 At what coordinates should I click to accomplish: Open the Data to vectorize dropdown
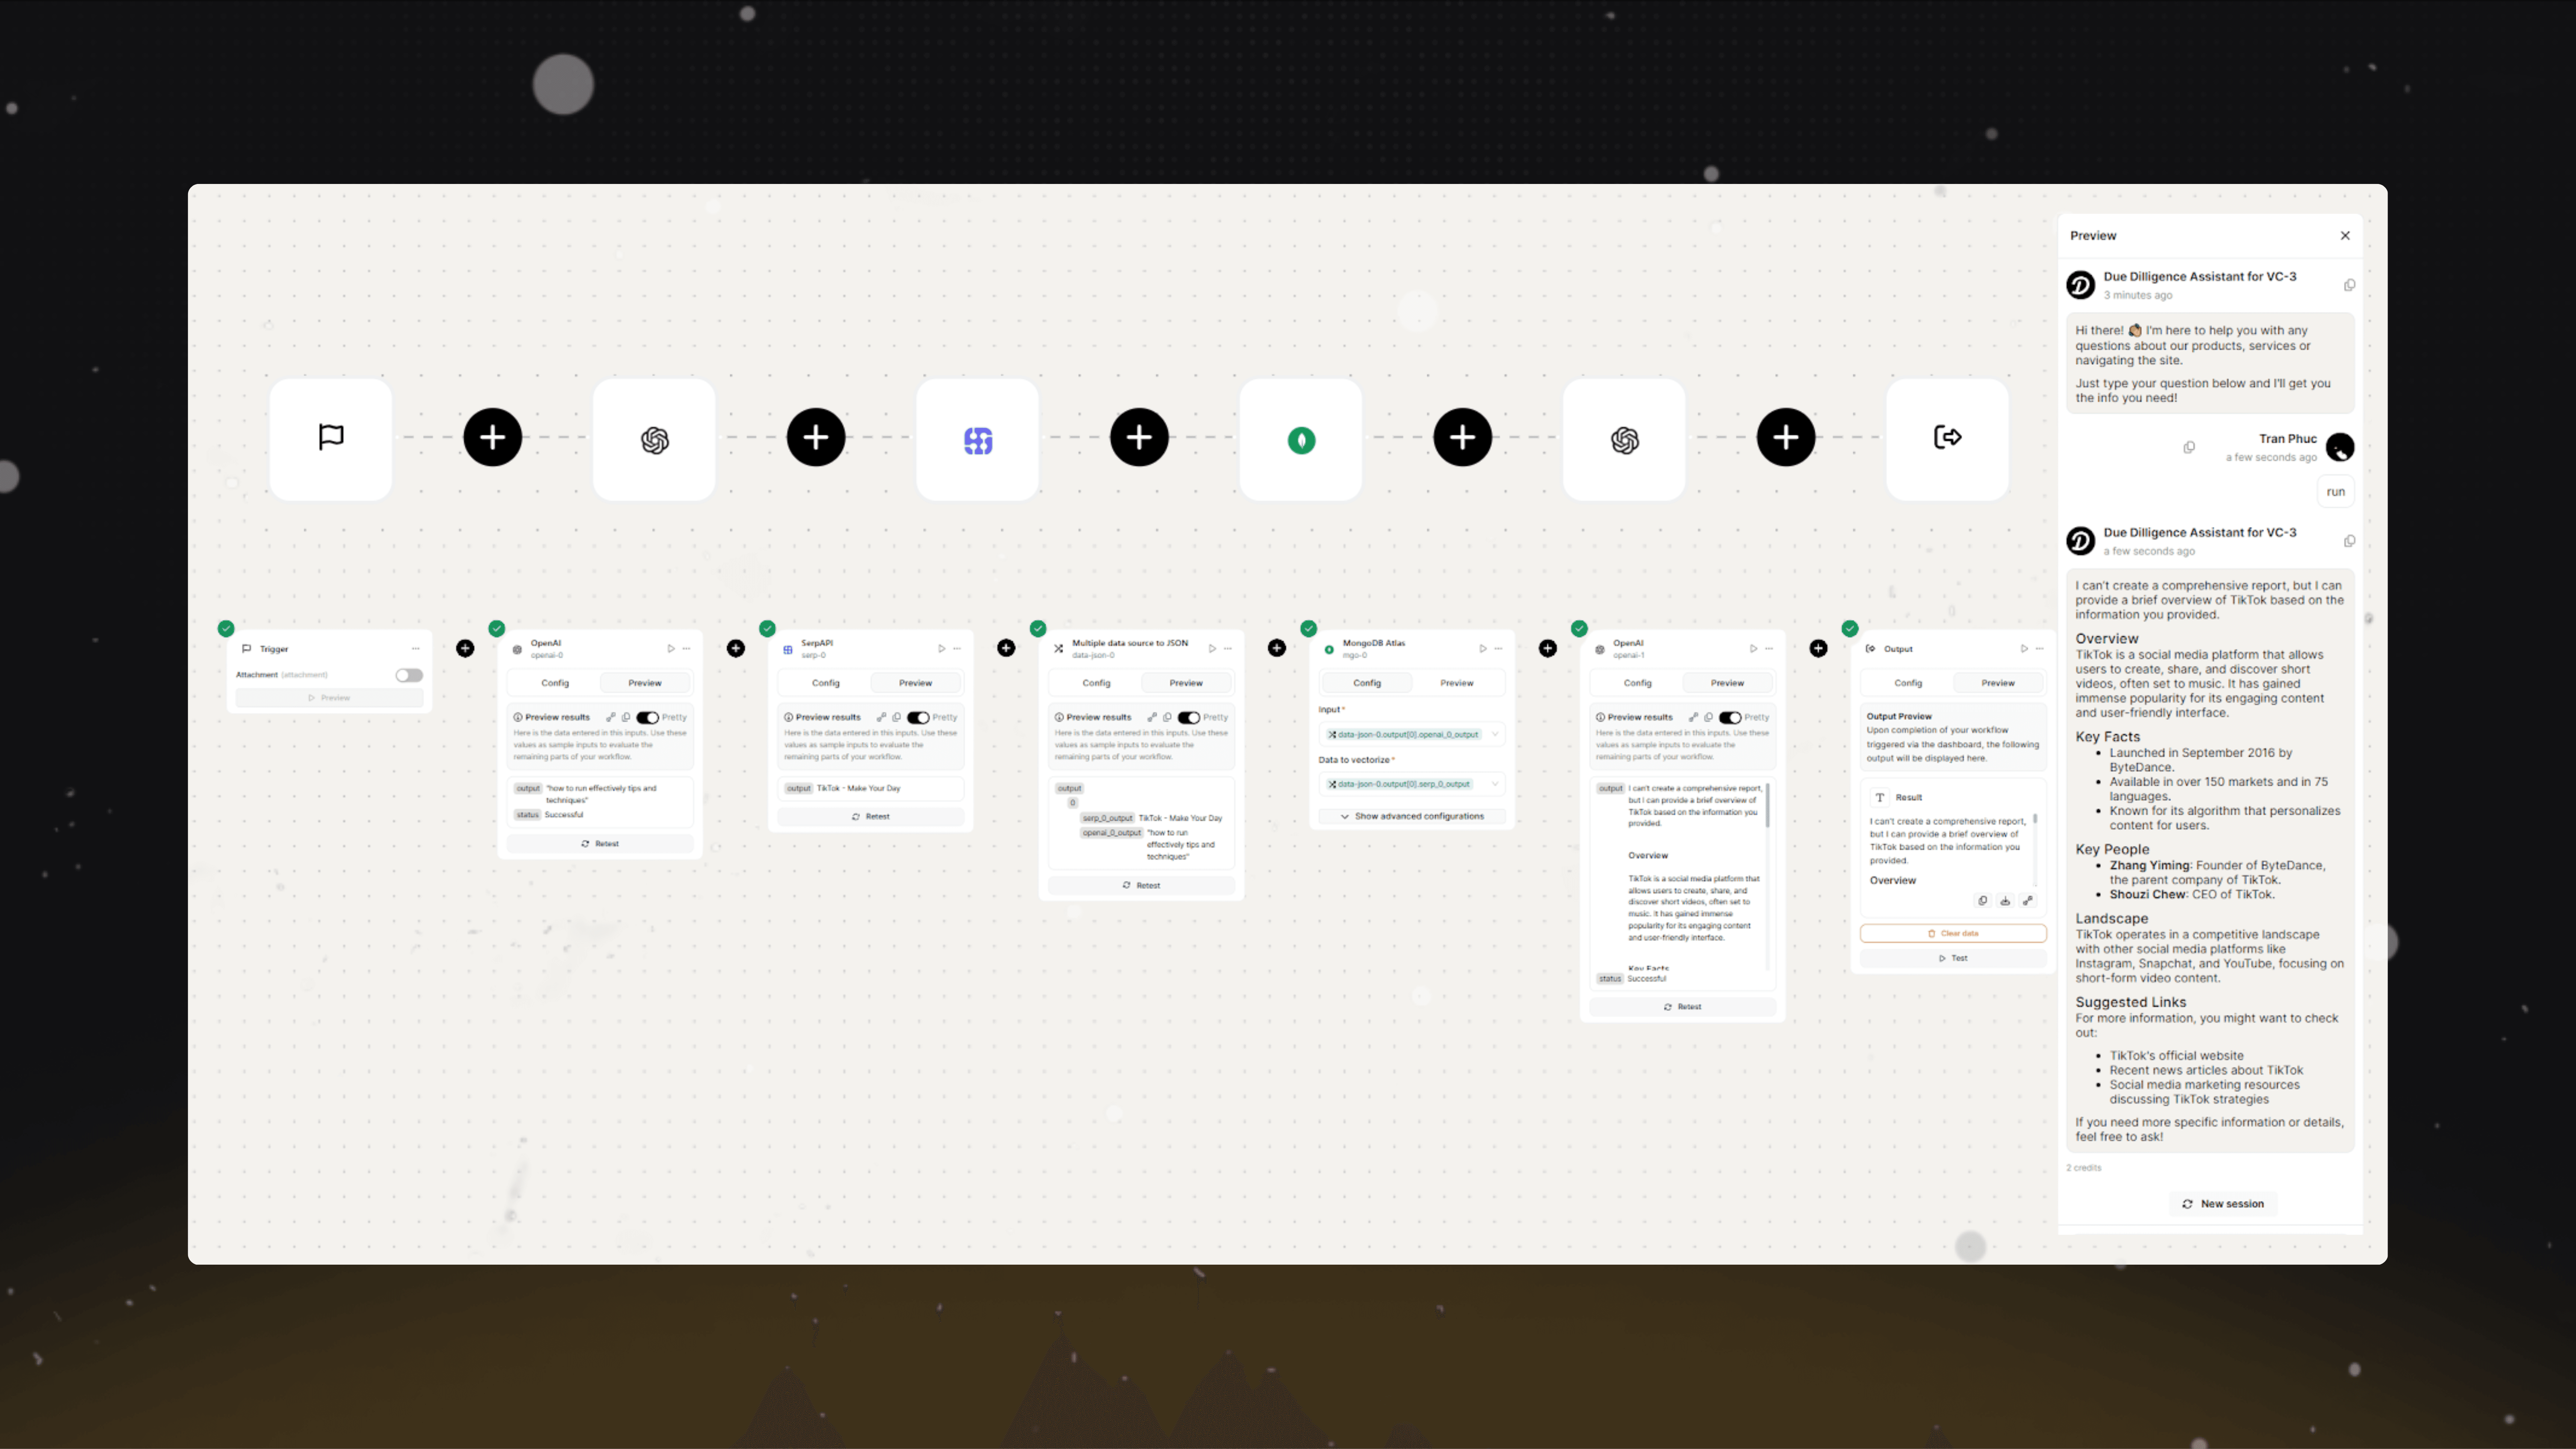(x=1411, y=784)
